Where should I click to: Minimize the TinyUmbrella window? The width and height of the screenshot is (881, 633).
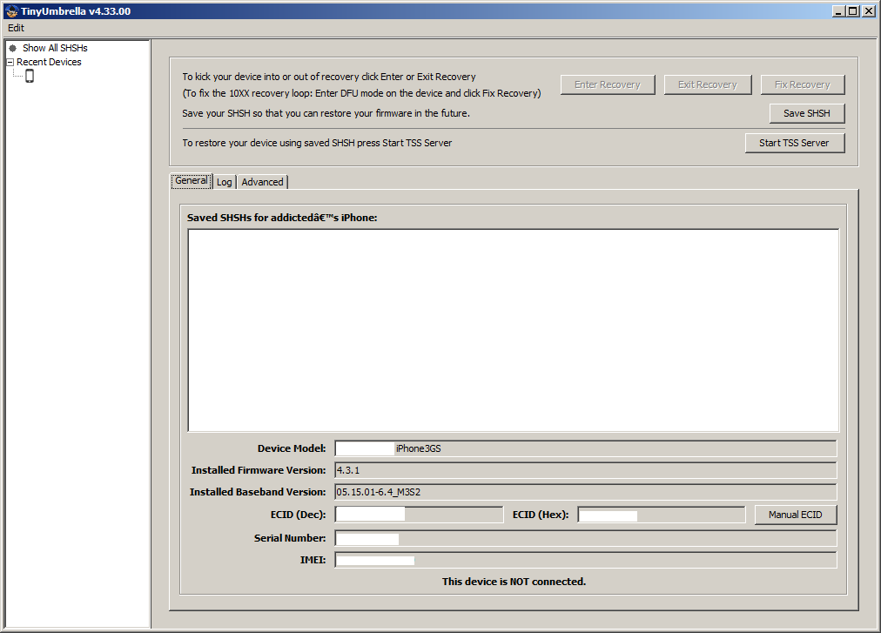(838, 11)
